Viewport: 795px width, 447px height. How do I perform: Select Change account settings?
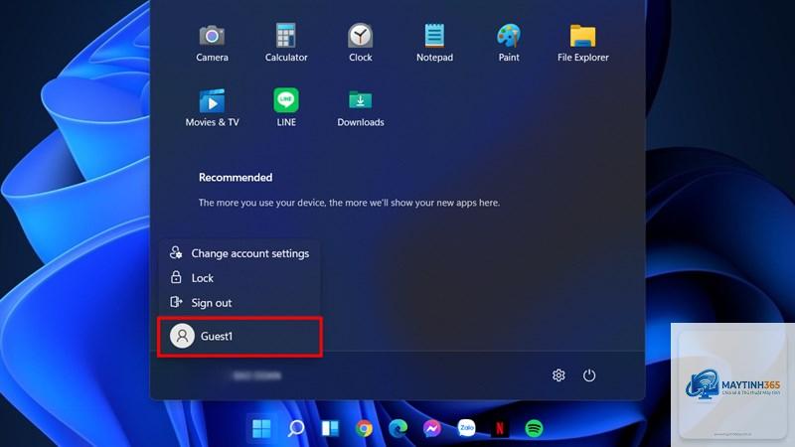[239, 253]
